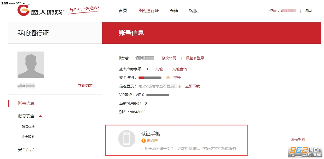
Task: Click the alias text sf843000
Action: coord(138,112)
